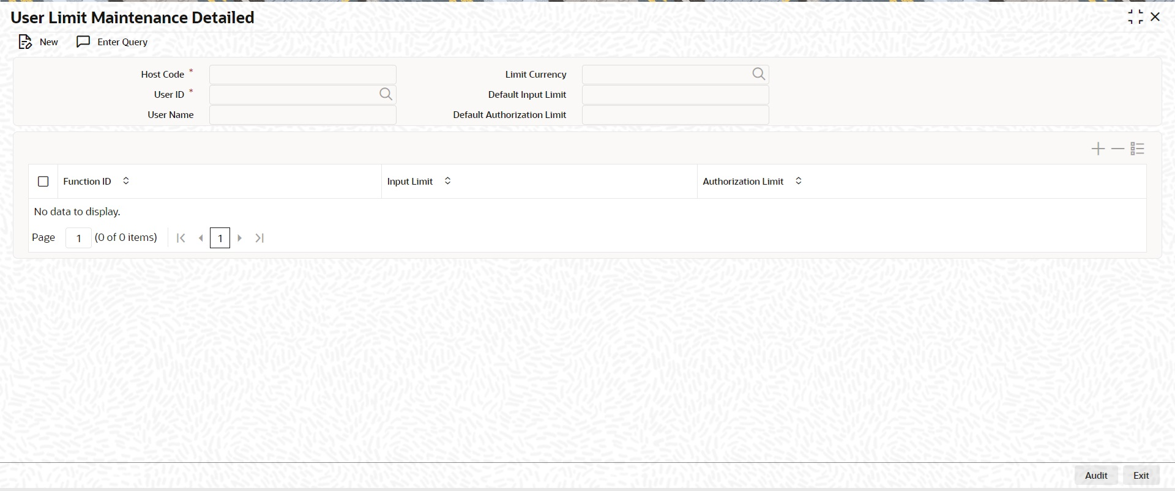The image size is (1175, 491).
Task: Search User ID with magnifier icon
Action: pyautogui.click(x=386, y=94)
